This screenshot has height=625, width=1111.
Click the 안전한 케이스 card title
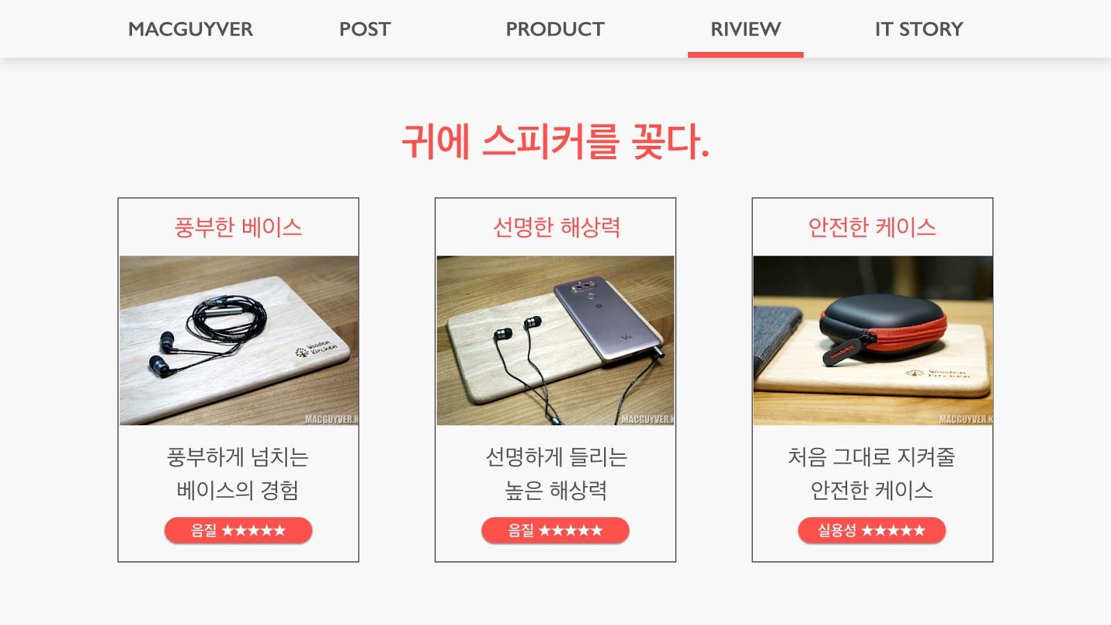tap(872, 227)
